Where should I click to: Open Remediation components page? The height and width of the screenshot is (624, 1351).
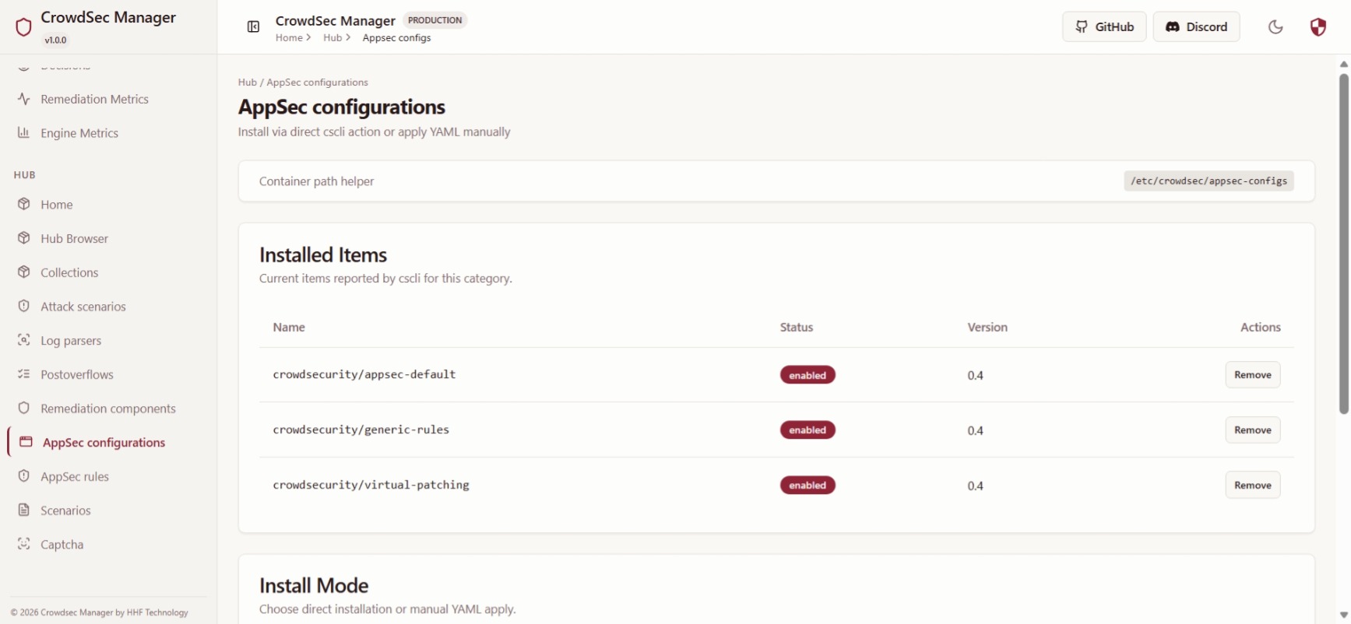coord(108,408)
